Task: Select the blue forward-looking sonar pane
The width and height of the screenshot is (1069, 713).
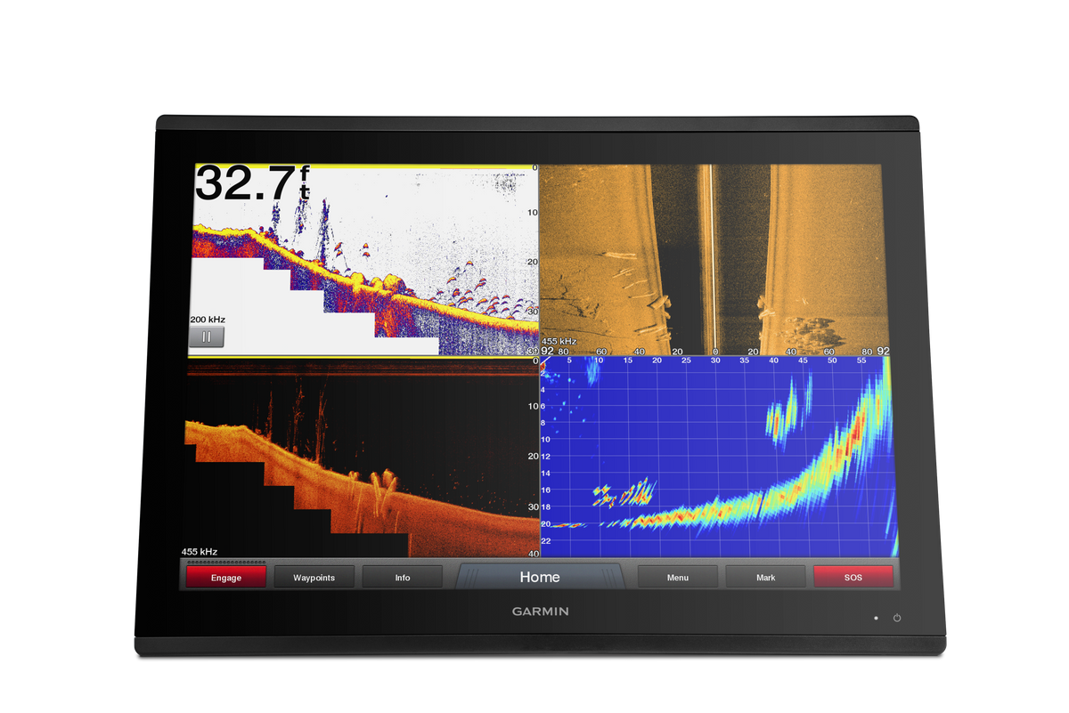Action: pyautogui.click(x=719, y=457)
